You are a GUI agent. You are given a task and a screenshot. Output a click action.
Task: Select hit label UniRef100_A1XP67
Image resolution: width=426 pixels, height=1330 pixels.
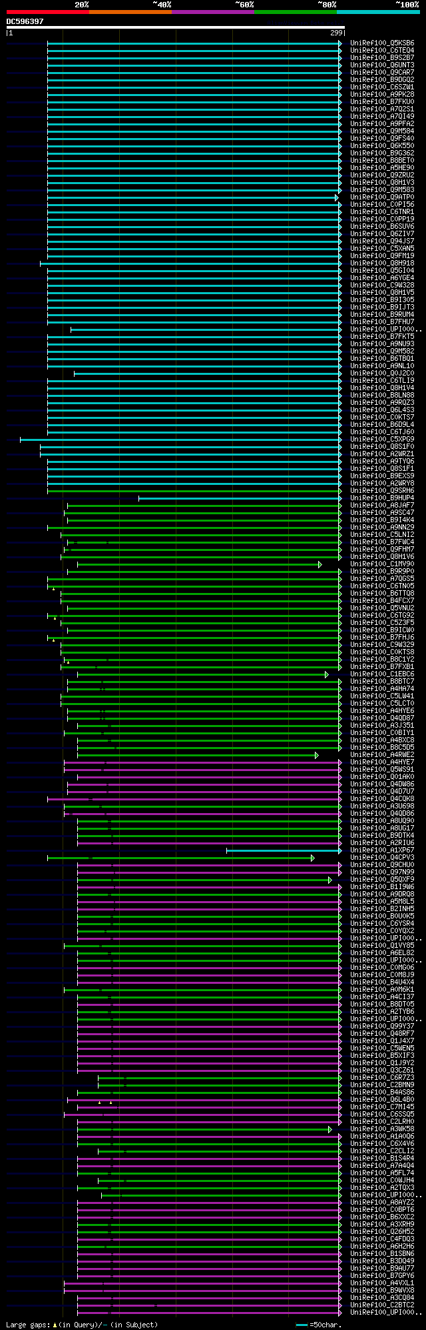(x=382, y=850)
